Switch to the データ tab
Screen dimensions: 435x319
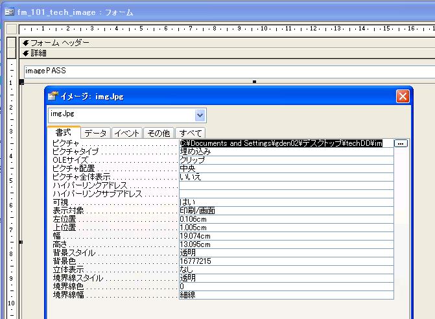click(x=96, y=133)
